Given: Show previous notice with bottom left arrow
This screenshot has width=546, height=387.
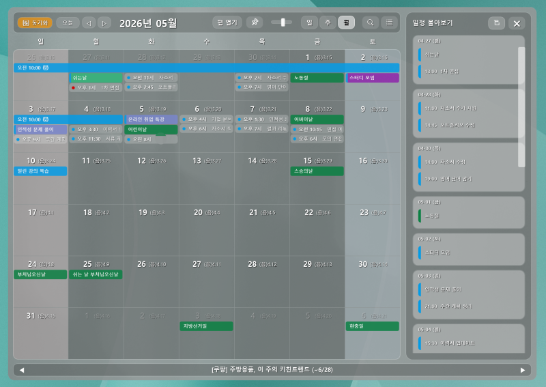Looking at the screenshot, I should pyautogui.click(x=22, y=370).
